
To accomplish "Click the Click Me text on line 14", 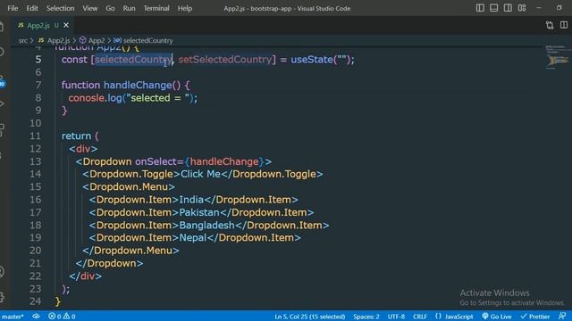I will pos(200,174).
